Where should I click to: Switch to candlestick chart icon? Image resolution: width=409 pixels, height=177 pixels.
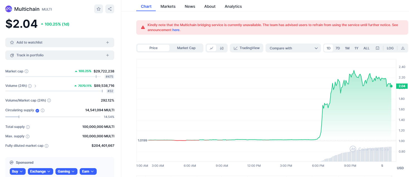[222, 48]
